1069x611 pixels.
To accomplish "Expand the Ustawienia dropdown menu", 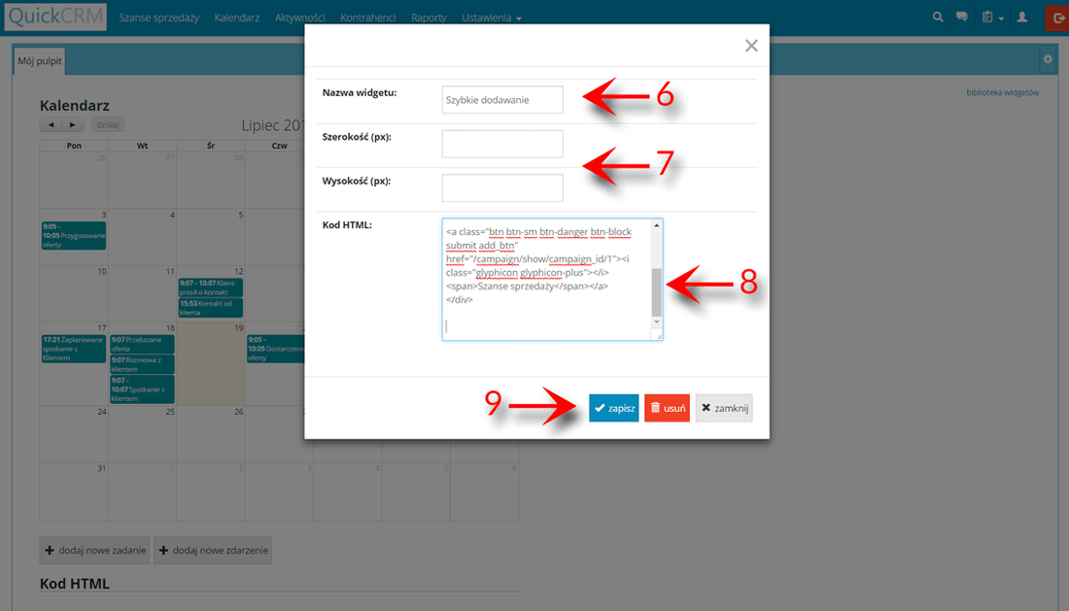I will coord(492,17).
